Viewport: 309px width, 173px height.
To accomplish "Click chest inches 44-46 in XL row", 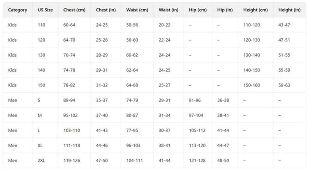I will coord(102,145).
